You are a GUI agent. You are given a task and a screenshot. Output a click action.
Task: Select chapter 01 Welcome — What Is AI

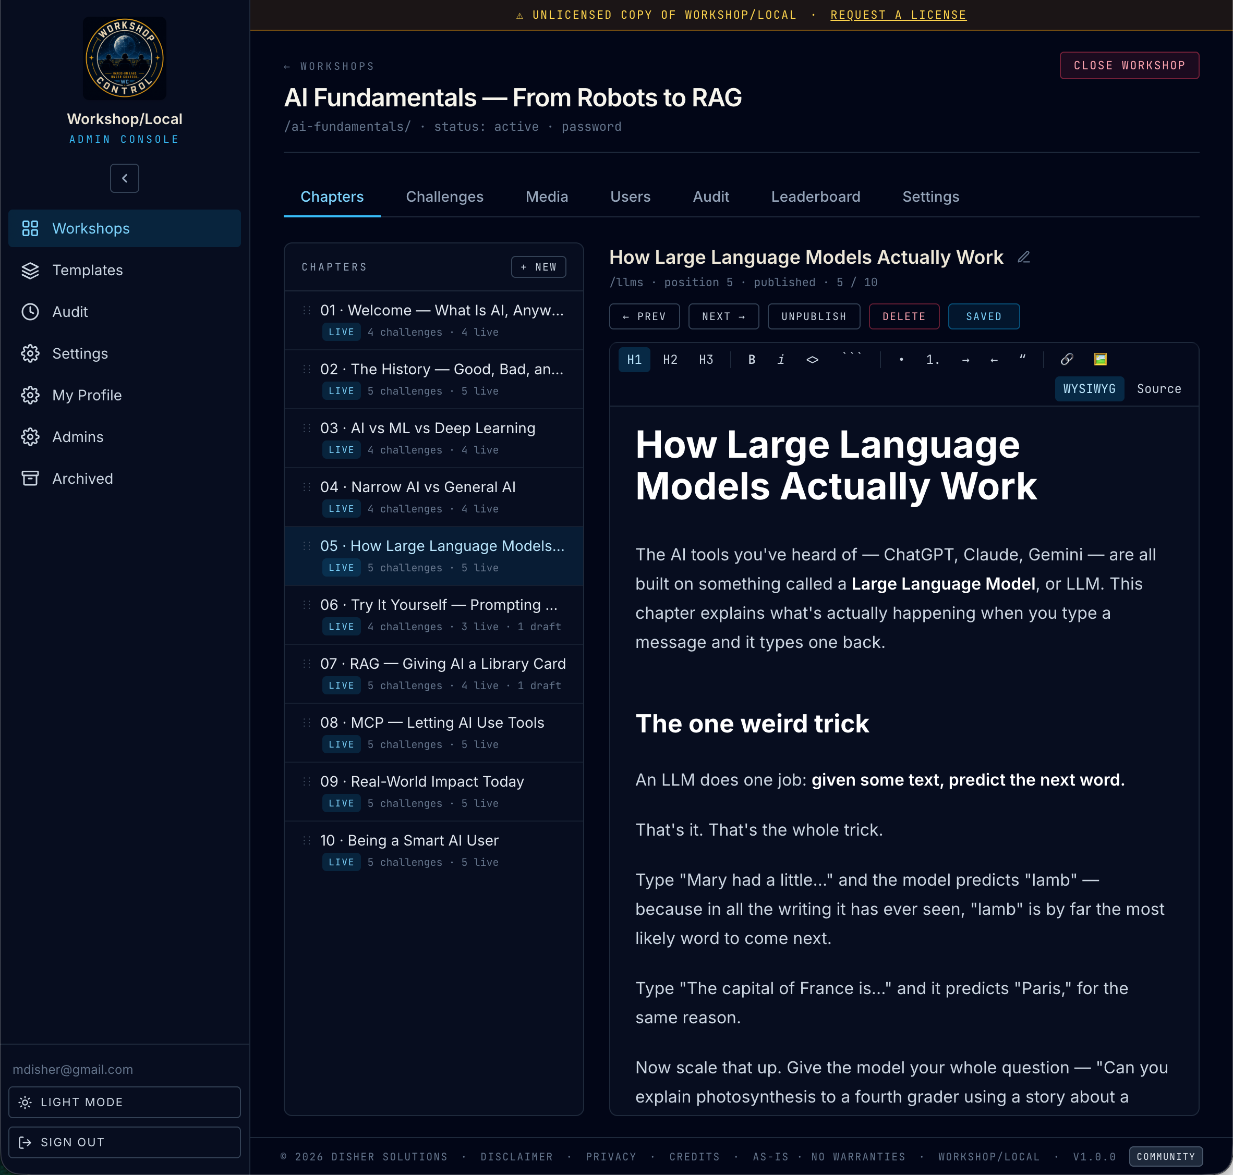click(433, 320)
